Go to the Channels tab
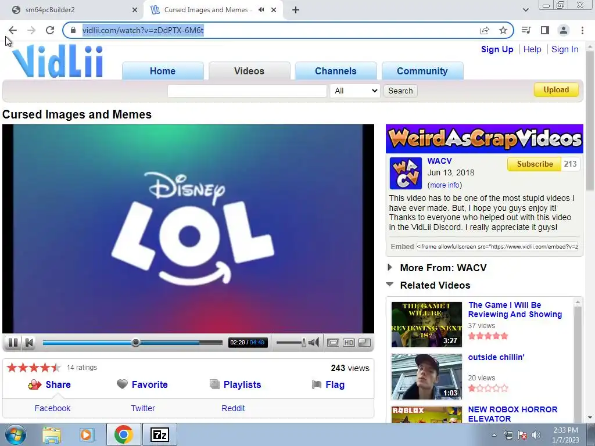 pos(335,71)
